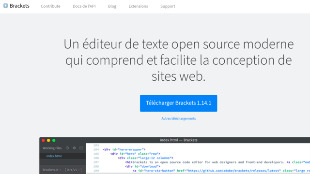Click line number 104 in gutter
Screen dimensions: 310x174
click(x=96, y=149)
